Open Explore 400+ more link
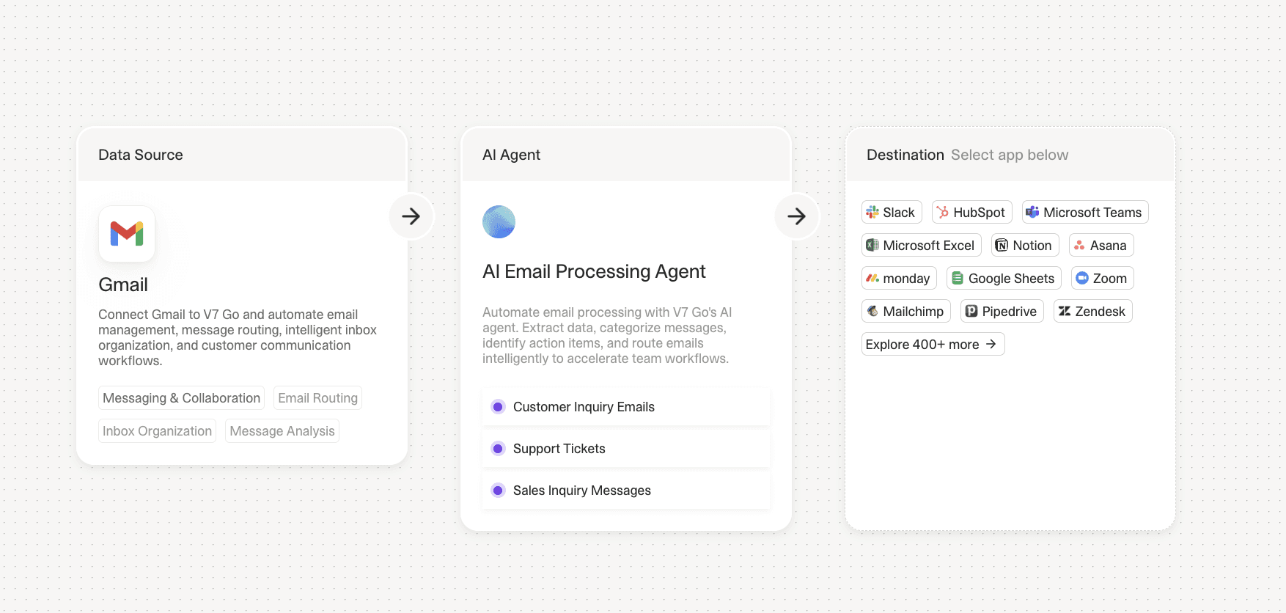 (933, 344)
